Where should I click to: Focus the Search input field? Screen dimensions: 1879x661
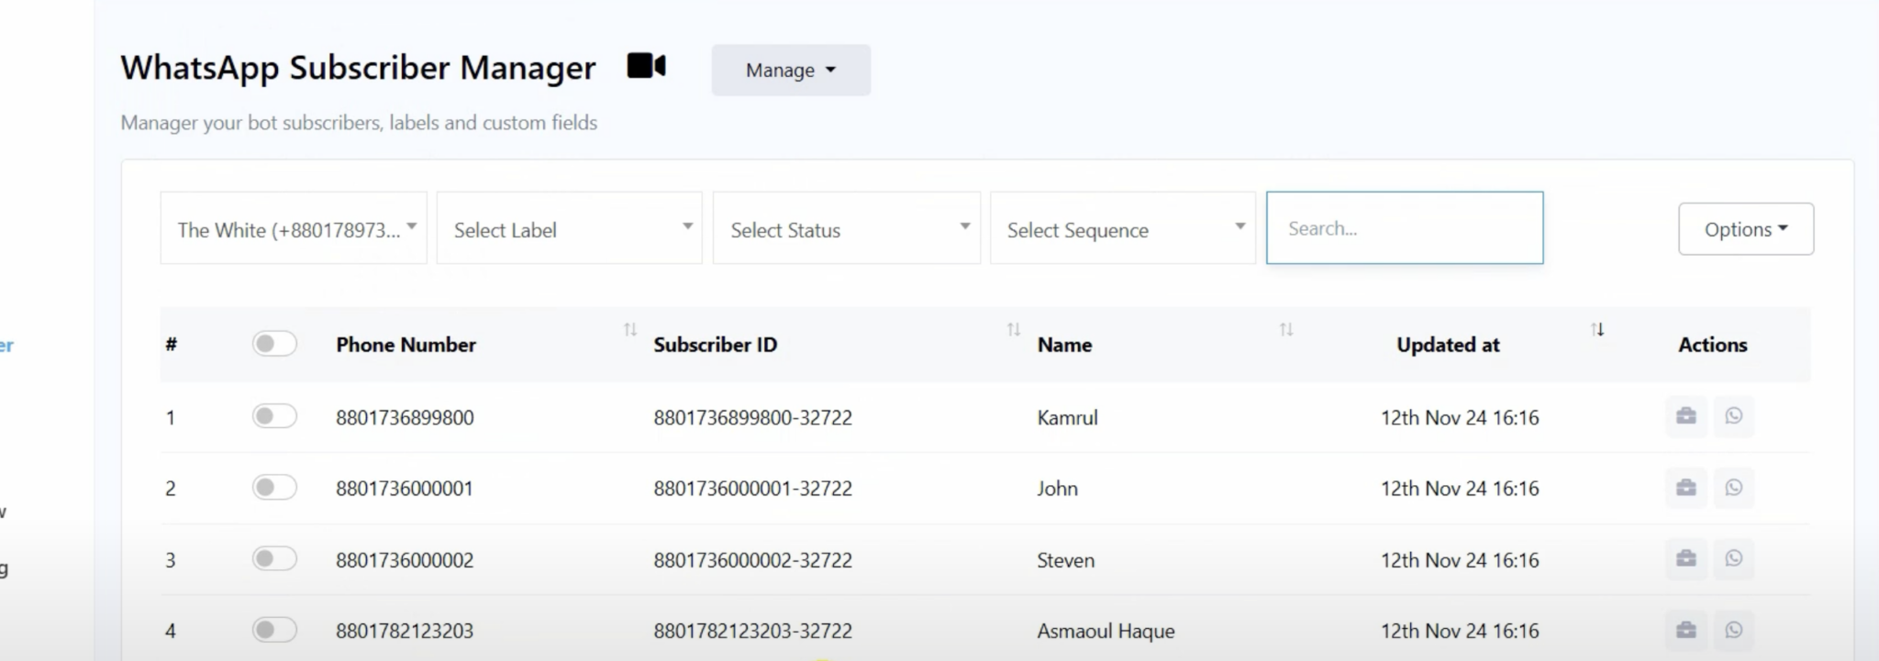[x=1405, y=228]
